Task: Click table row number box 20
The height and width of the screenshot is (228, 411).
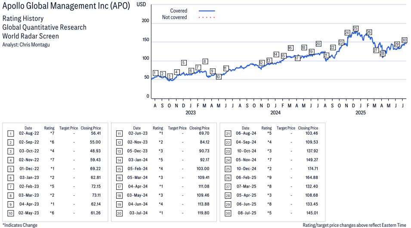Action: click(119, 213)
